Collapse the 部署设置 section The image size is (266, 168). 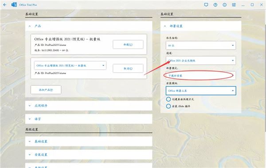pyautogui.click(x=201, y=26)
